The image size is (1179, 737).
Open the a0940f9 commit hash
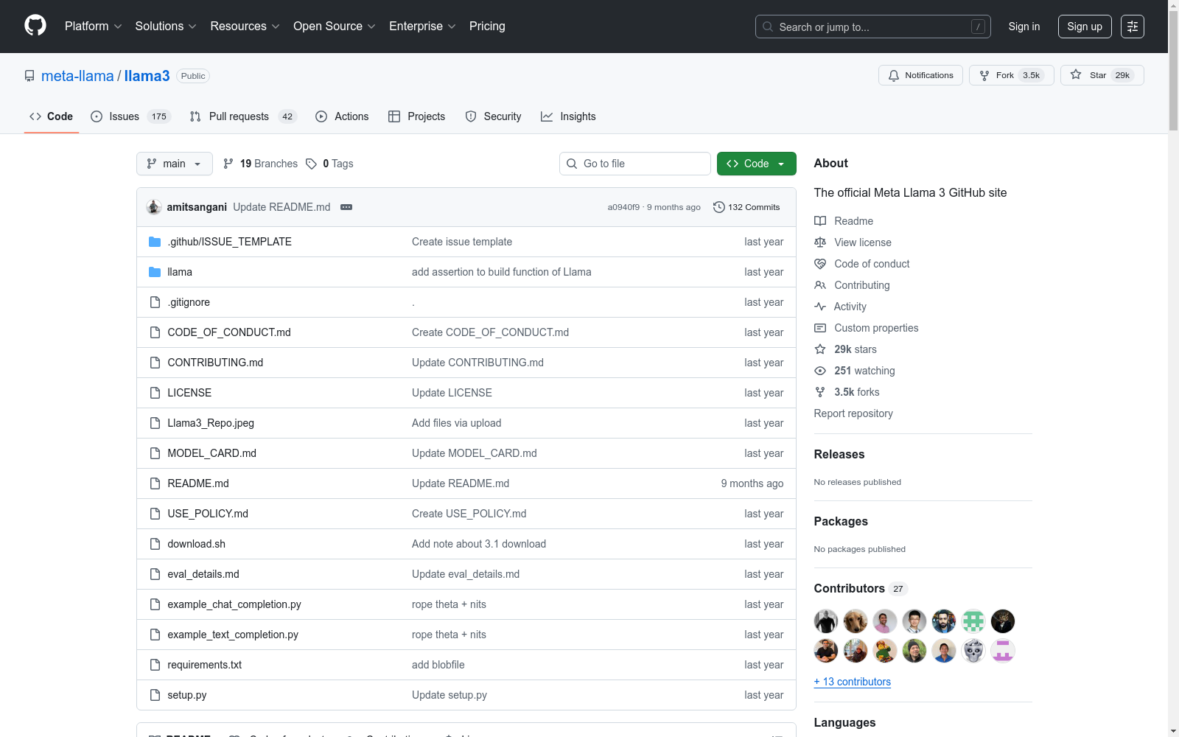623,207
